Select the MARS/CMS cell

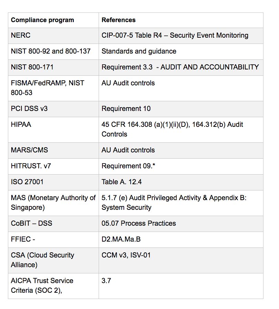click(x=53, y=151)
